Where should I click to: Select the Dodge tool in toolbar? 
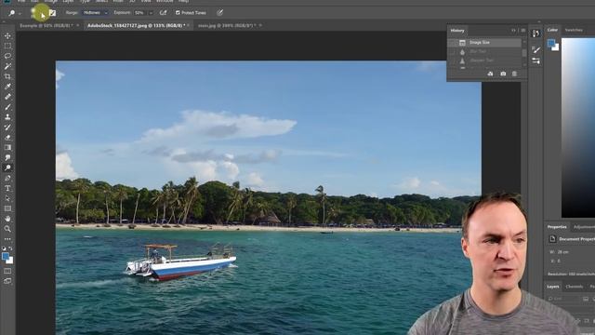7,167
